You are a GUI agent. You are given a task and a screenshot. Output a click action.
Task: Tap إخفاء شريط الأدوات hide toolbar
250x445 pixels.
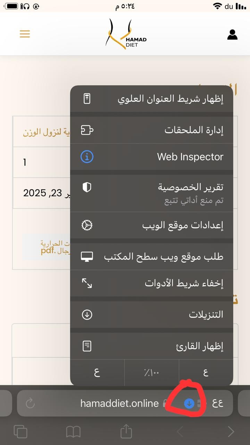coord(152,283)
